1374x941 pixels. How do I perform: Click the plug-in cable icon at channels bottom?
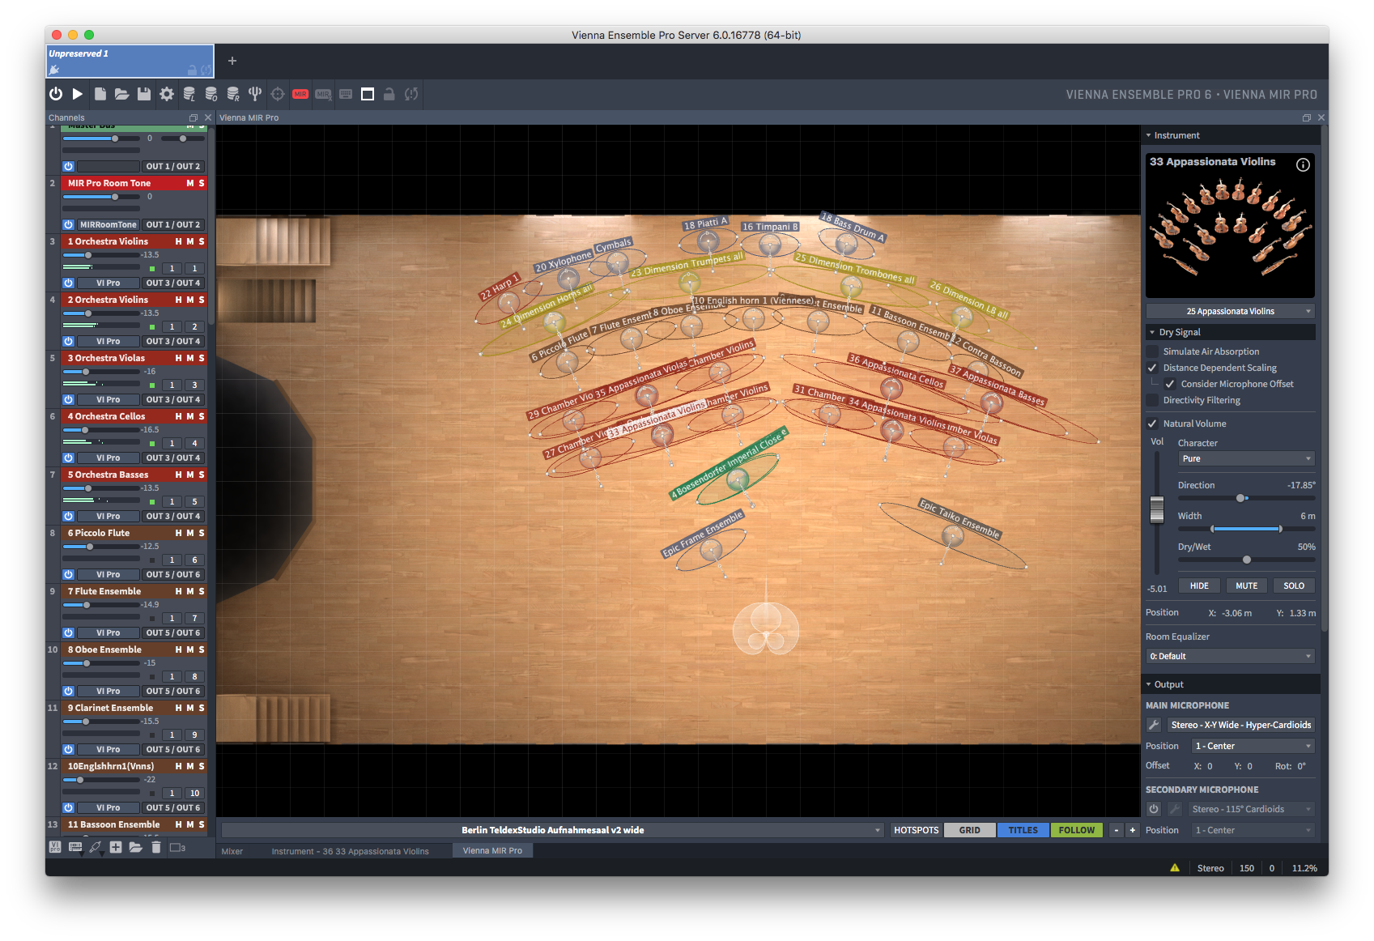point(96,847)
